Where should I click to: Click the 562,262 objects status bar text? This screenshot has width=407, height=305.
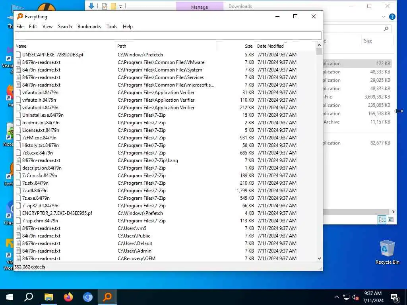[x=30, y=266]
